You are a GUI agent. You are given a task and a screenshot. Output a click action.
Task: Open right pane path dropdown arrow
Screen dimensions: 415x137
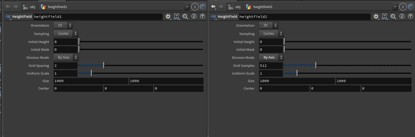click(395, 7)
